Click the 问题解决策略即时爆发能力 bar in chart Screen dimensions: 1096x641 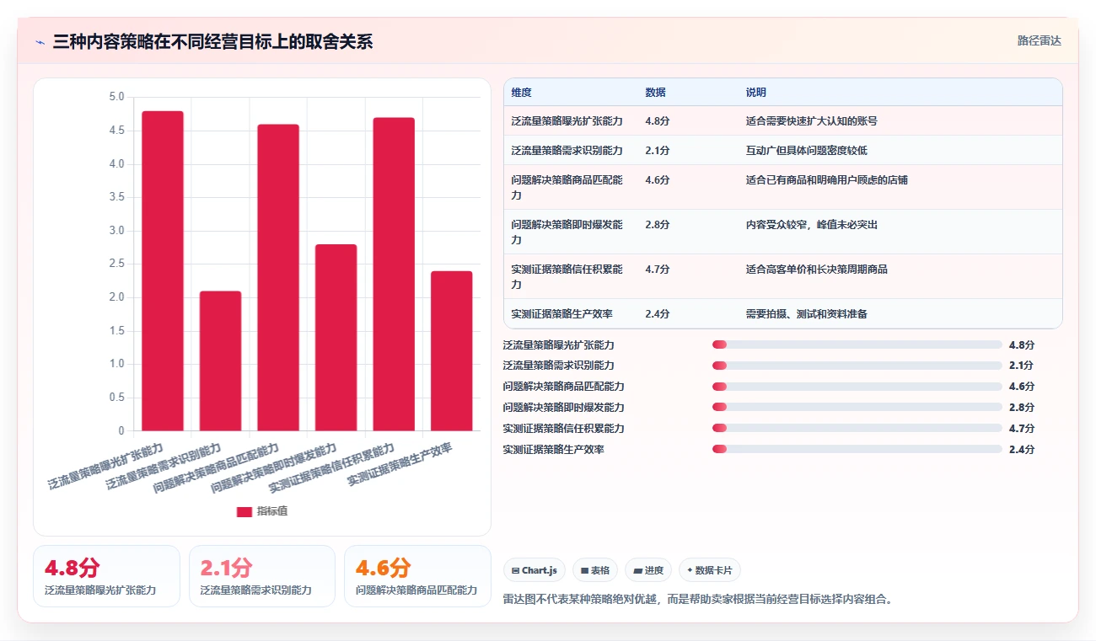(336, 338)
